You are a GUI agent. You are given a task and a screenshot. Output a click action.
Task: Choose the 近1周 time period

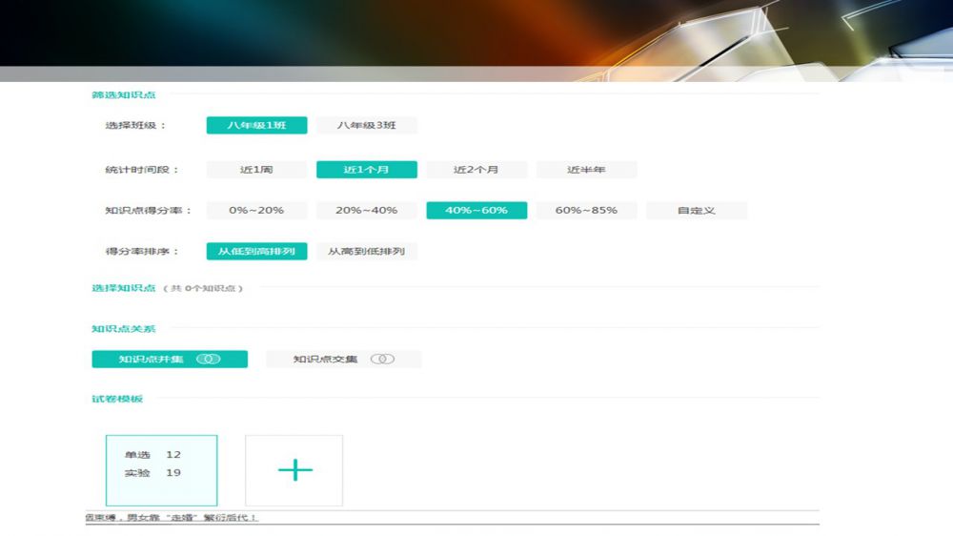pyautogui.click(x=256, y=170)
